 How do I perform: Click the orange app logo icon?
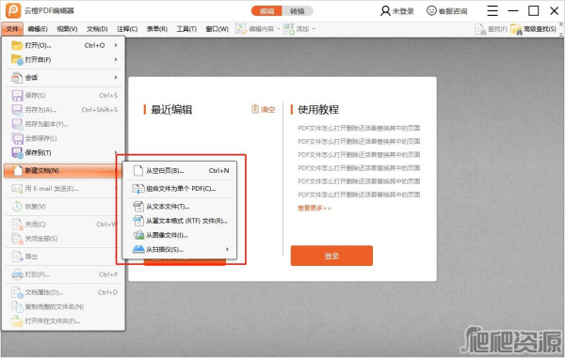13,10
